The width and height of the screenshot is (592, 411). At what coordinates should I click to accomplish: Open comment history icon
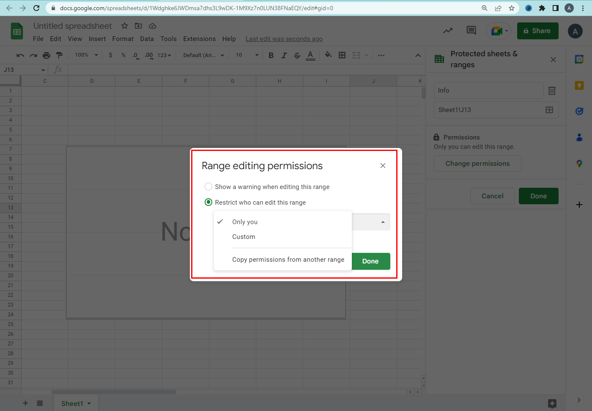(471, 30)
